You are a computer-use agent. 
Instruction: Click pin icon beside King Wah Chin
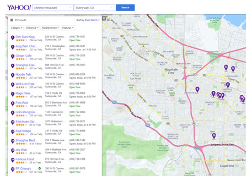click(x=13, y=47)
